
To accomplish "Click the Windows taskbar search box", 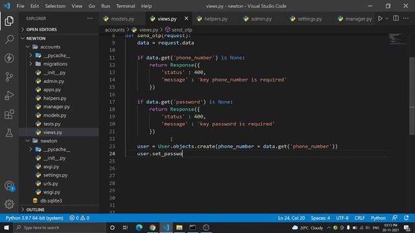I will (60, 227).
